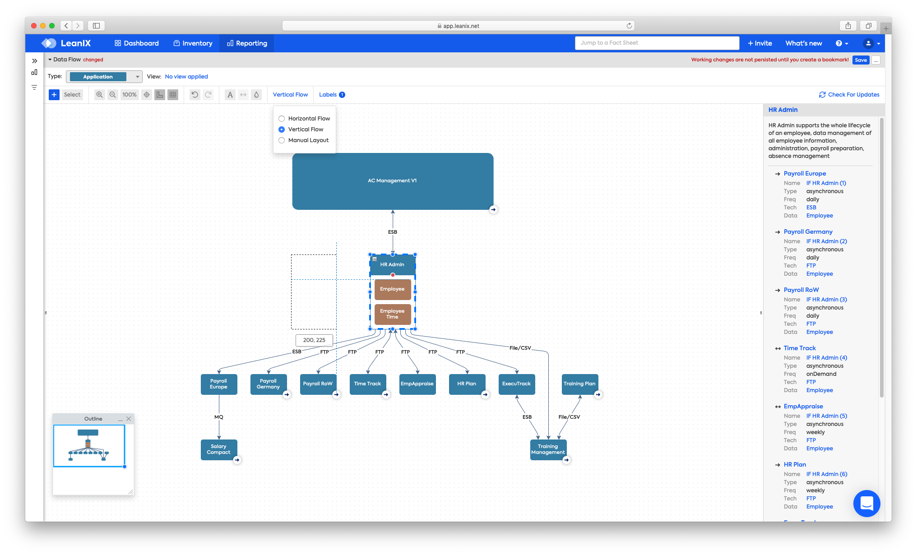Focus the Jump to a Fact Sheet field
The width and height of the screenshot is (917, 555).
(657, 43)
